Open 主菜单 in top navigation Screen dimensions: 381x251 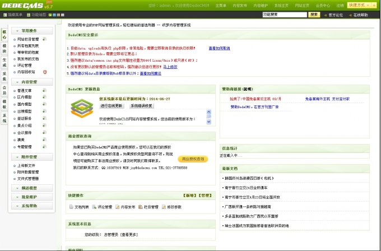click(x=221, y=6)
